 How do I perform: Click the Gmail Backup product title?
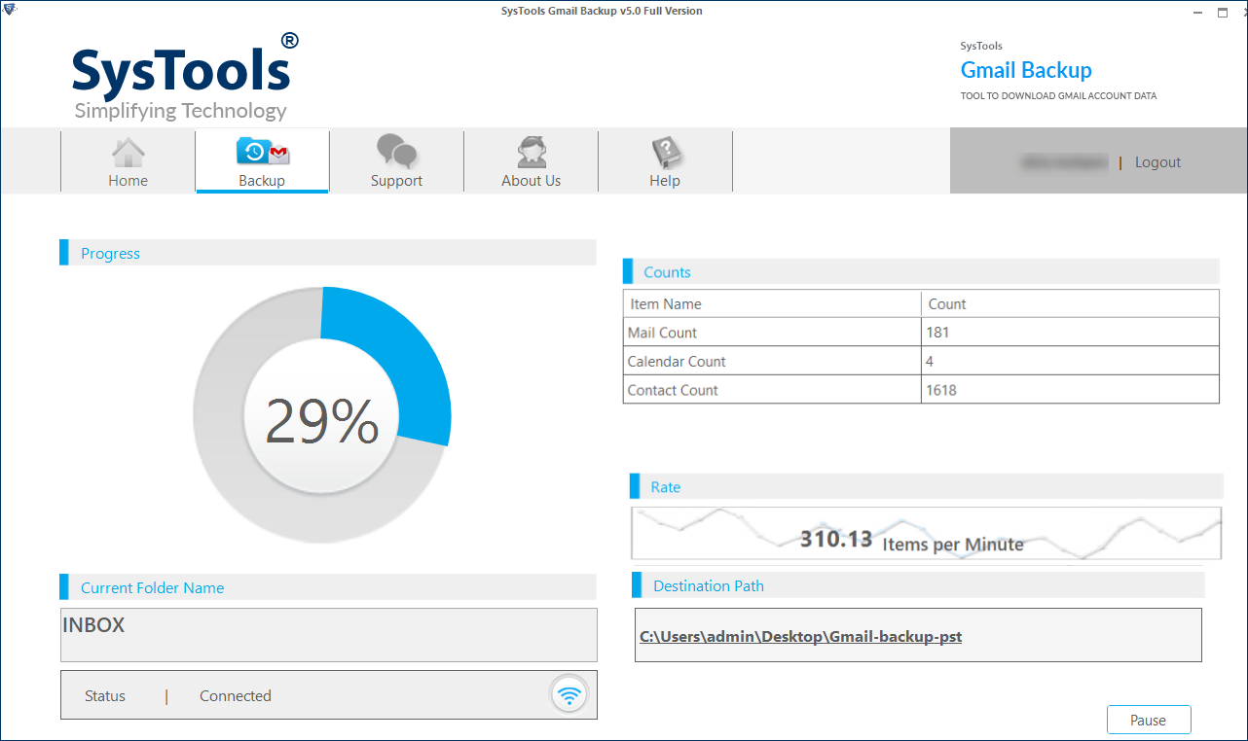[1026, 71]
